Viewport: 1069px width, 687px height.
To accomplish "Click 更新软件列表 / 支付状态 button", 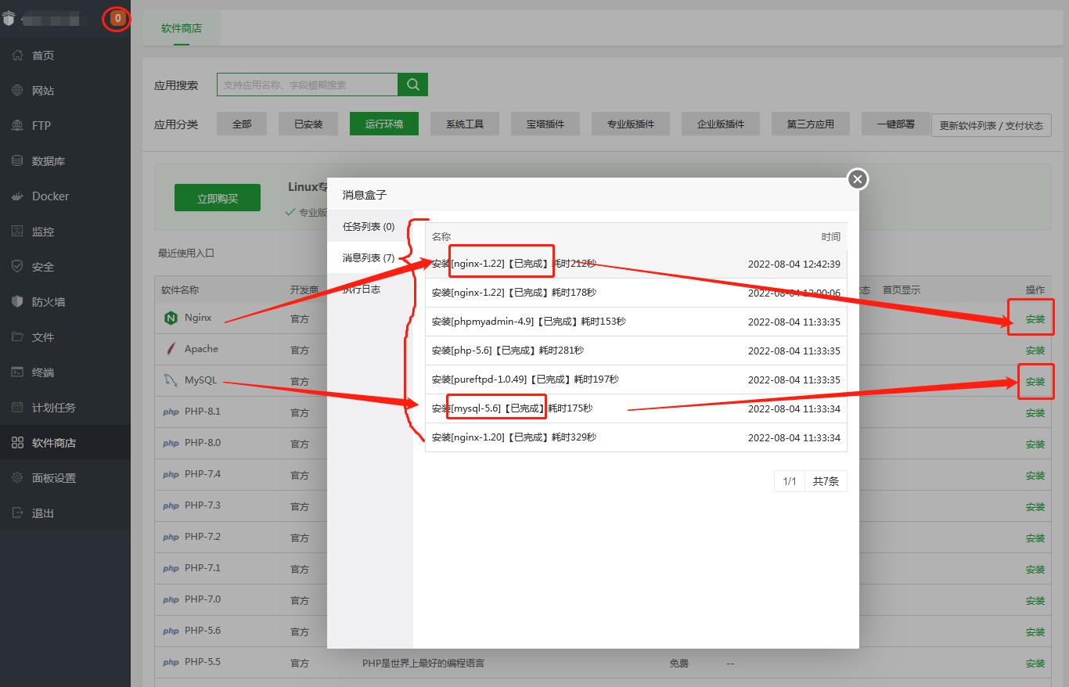I will point(991,125).
